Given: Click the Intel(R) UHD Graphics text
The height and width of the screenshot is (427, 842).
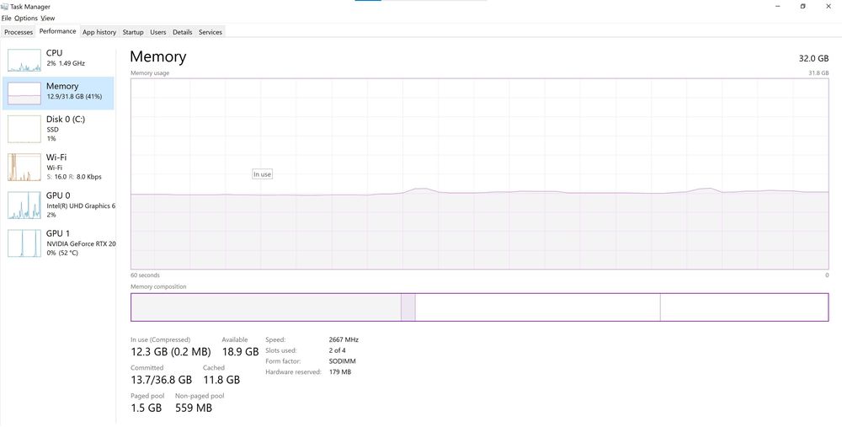Looking at the screenshot, I should coord(81,205).
